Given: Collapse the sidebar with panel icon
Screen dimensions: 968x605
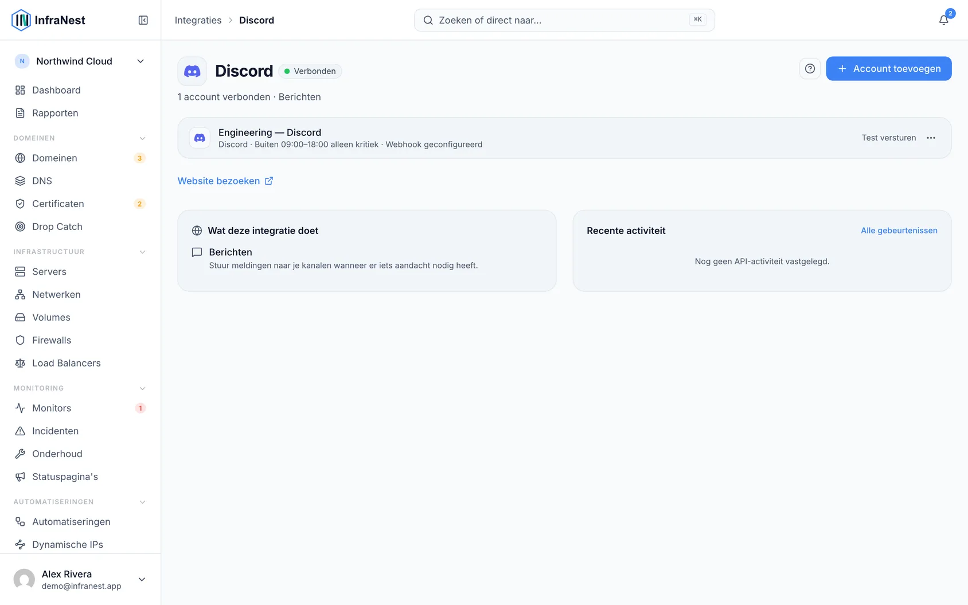Looking at the screenshot, I should (143, 20).
